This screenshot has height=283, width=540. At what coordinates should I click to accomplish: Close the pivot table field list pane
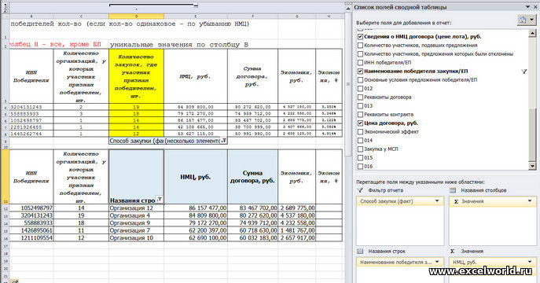click(x=535, y=7)
